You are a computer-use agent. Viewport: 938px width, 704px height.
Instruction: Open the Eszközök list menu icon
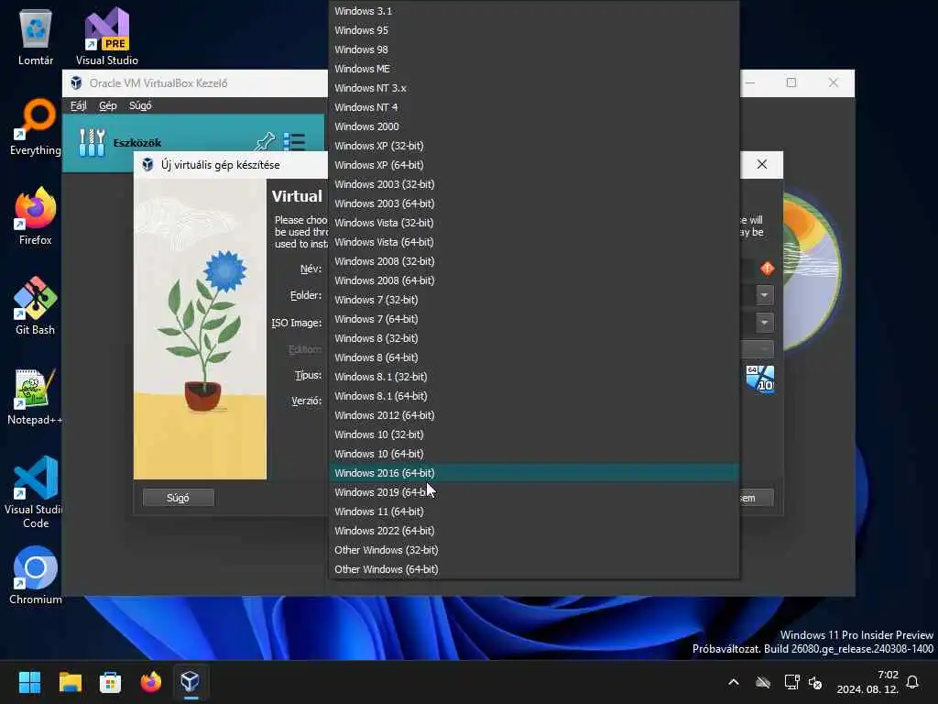point(294,142)
